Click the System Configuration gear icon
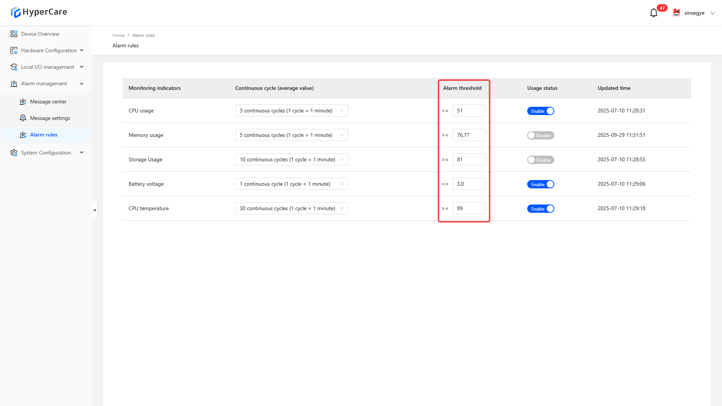Viewport: 722px width, 406px height. coord(14,153)
